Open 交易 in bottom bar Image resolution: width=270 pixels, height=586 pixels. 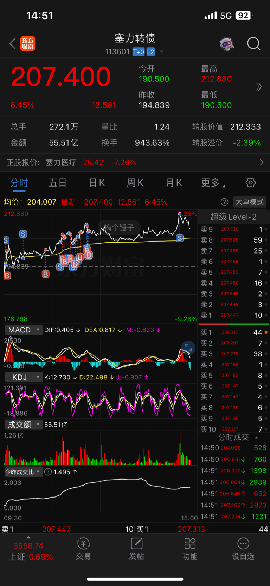point(83,549)
